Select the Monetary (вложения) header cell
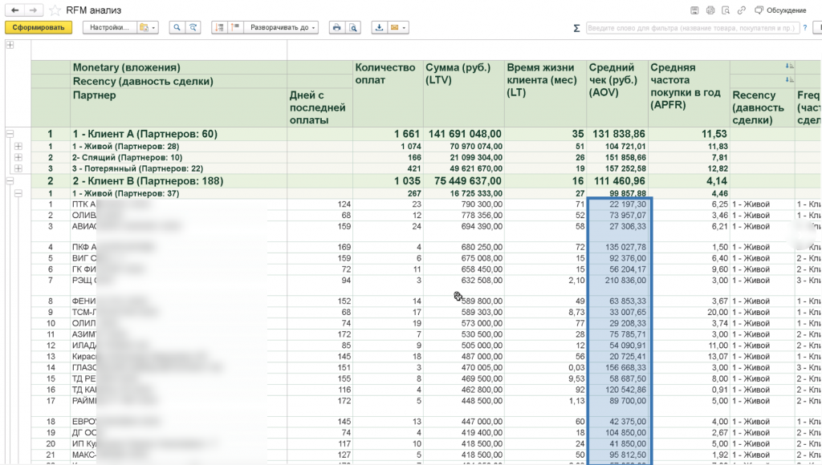Screen dimensions: 822x465 (x=179, y=67)
